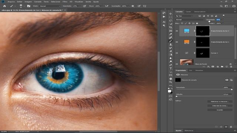Click the foreground color swatch
The width and height of the screenshot is (237, 133).
(x=170, y=91)
